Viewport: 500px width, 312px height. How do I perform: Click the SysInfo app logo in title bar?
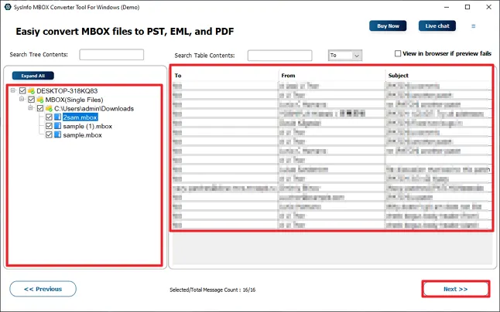(x=8, y=7)
